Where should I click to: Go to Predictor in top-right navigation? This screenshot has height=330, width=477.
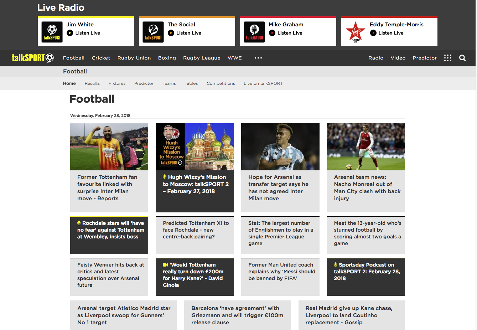tap(425, 58)
